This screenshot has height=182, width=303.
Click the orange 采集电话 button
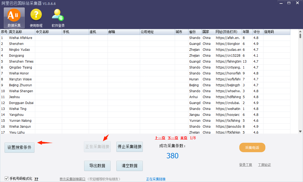(x=252, y=148)
